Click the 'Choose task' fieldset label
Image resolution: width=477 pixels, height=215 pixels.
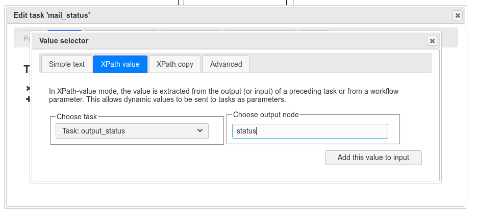point(77,117)
